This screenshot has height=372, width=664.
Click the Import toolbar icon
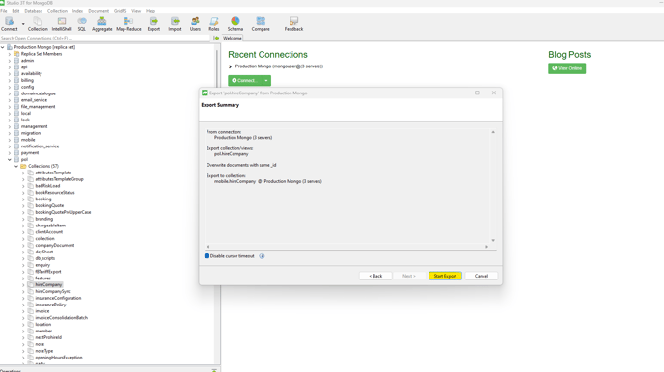pyautogui.click(x=175, y=21)
